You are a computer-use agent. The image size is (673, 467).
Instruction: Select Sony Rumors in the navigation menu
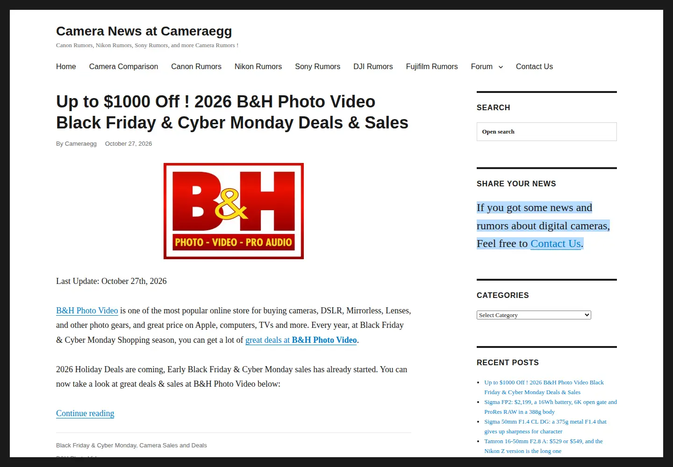[317, 67]
